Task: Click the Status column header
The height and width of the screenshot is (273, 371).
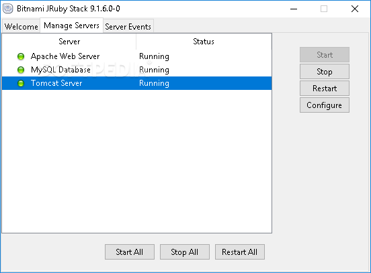Action: 204,42
